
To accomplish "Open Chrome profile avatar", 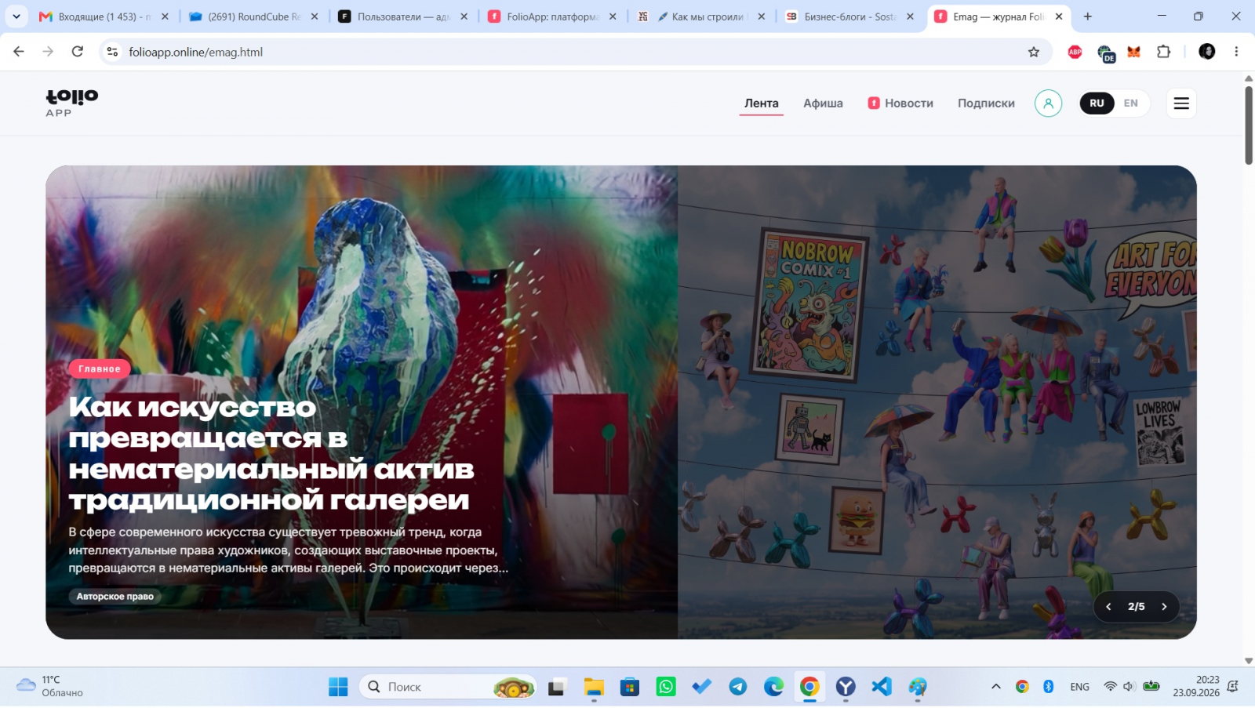I will pyautogui.click(x=1207, y=52).
